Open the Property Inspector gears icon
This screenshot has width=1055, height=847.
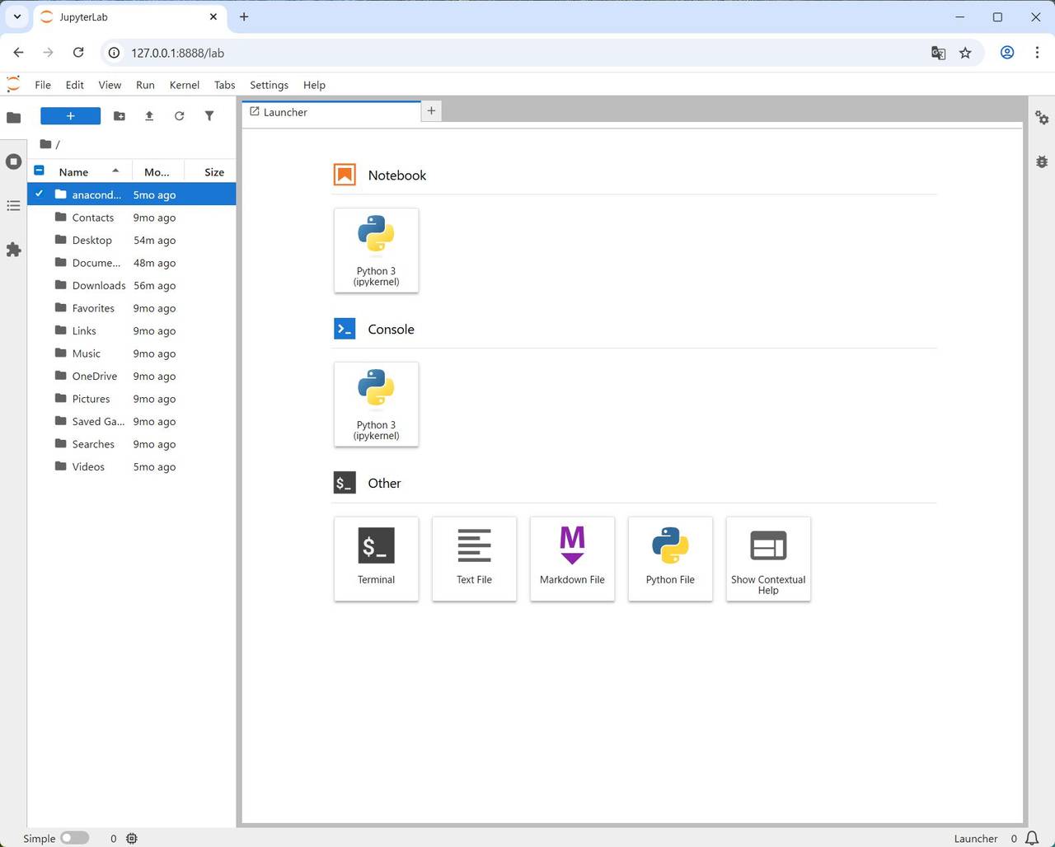(x=1042, y=118)
